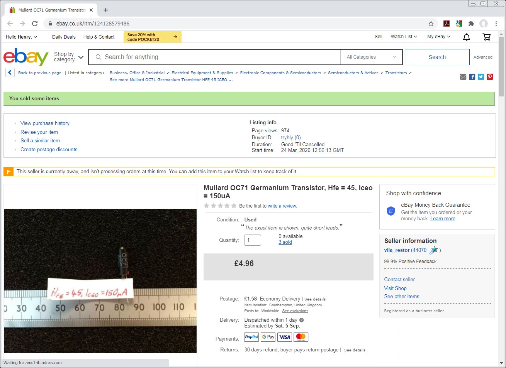Image resolution: width=506 pixels, height=368 pixels.
Task: Open buyer tryhly profile link
Action: (287, 138)
